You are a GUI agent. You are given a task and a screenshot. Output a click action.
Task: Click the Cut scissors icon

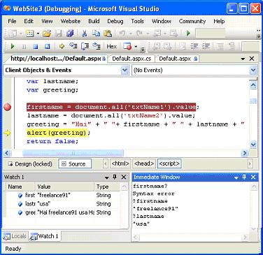(84, 34)
